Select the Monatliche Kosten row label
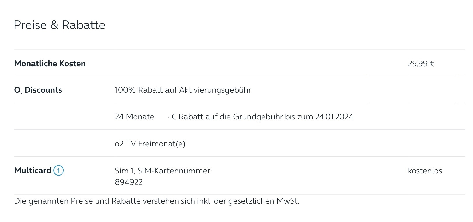This screenshot has height=222, width=473. pyautogui.click(x=50, y=64)
